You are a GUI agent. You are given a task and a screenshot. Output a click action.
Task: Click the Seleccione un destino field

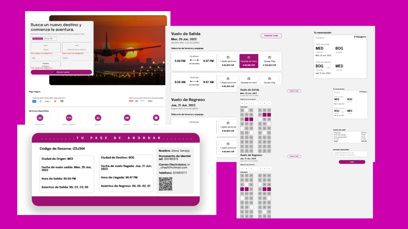[77, 47]
